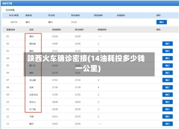The width and height of the screenshot is (179, 129).
Task: Select stop sequence number 13
Action: tap(8, 124)
